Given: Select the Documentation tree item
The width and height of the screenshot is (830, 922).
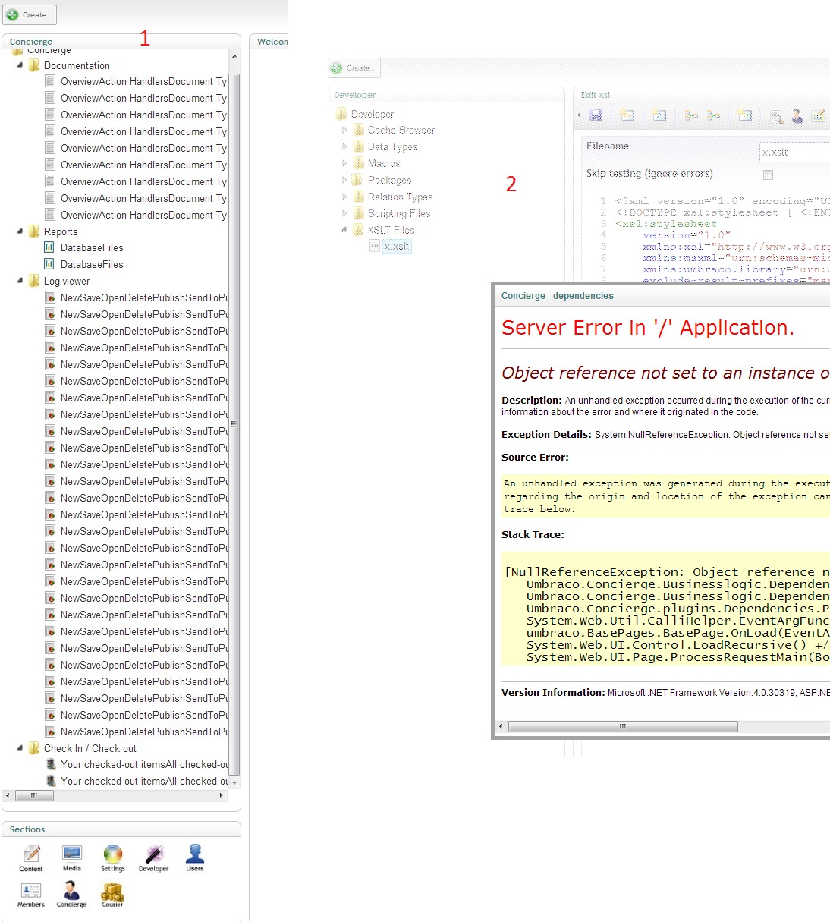Looking at the screenshot, I should [77, 65].
